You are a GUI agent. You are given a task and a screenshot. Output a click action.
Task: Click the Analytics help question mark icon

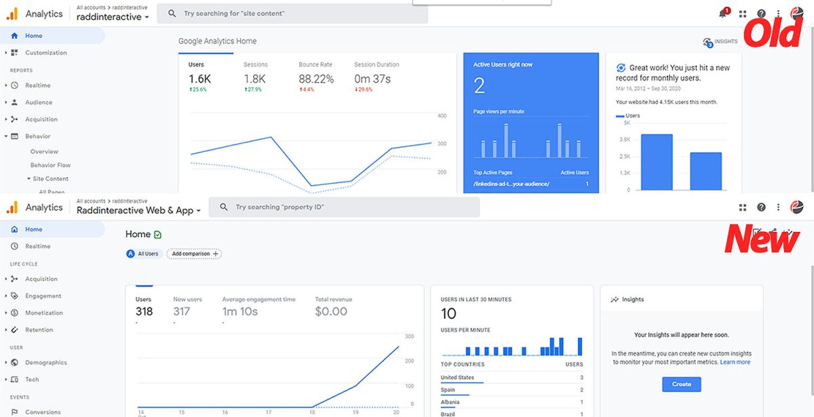[761, 14]
